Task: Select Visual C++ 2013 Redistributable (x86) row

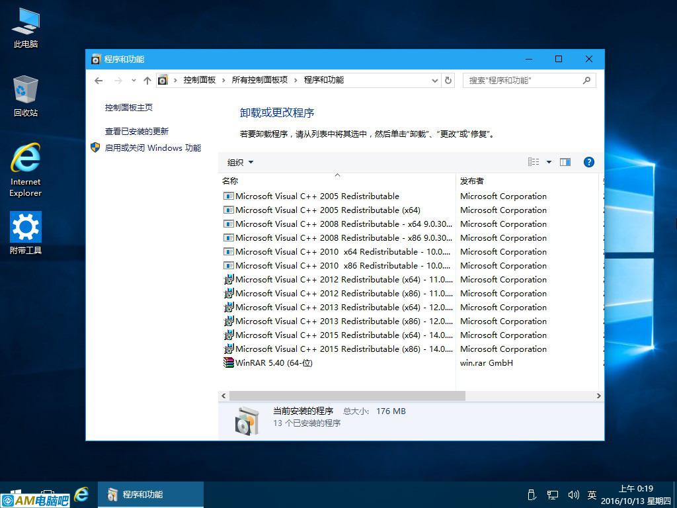Action: click(x=337, y=321)
